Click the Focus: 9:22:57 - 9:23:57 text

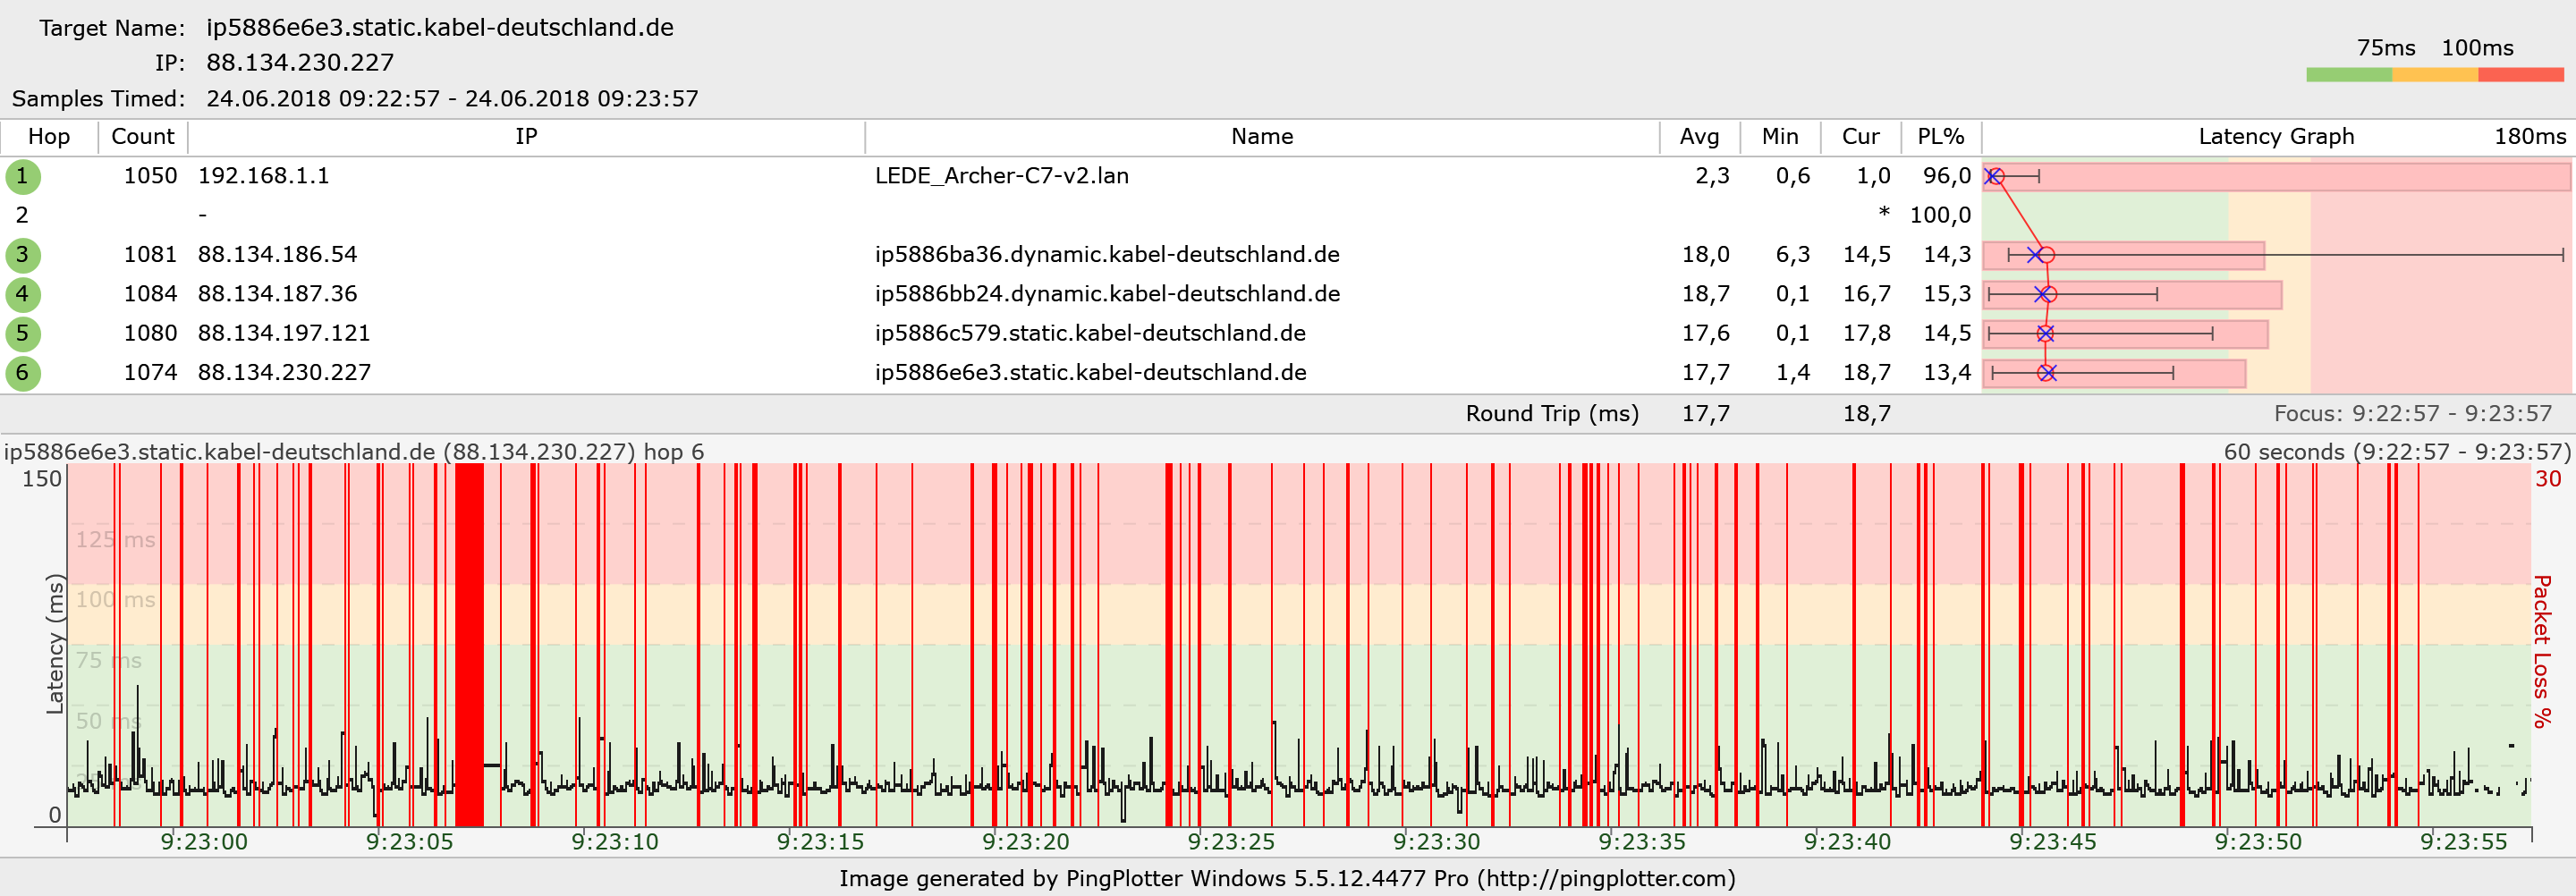2412,414
